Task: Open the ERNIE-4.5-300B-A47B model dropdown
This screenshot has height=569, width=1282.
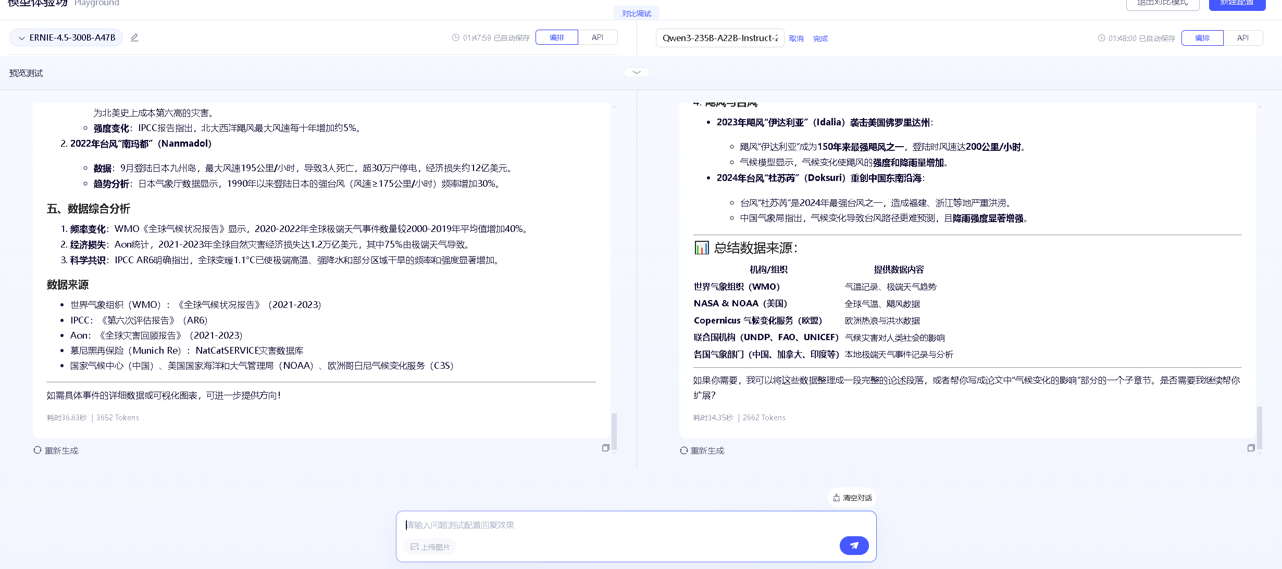Action: 66,37
